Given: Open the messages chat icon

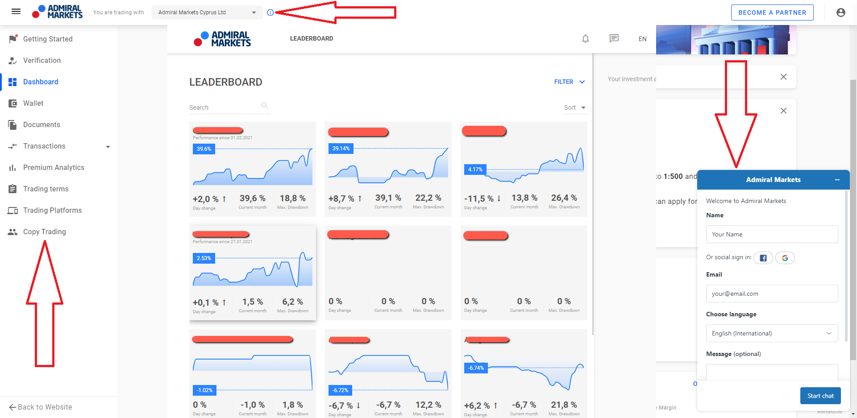Looking at the screenshot, I should click(614, 38).
